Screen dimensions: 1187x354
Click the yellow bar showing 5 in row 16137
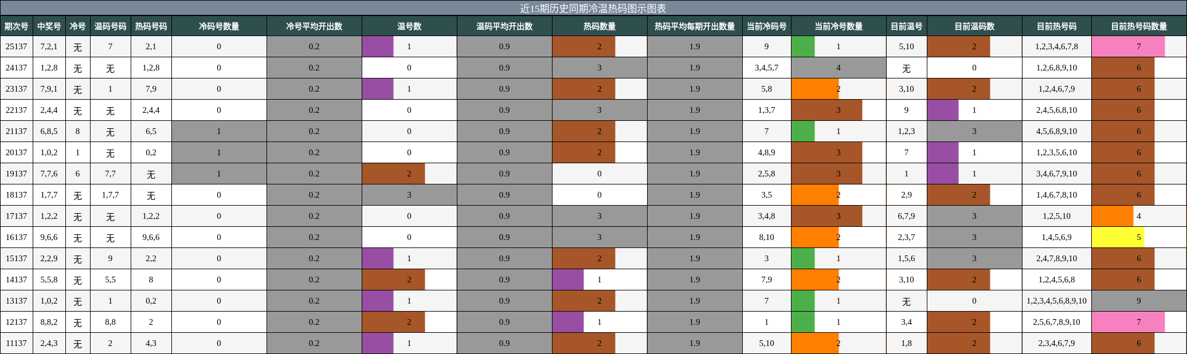click(x=1118, y=237)
